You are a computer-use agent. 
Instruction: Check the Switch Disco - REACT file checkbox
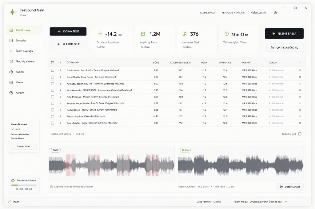(x=53, y=110)
